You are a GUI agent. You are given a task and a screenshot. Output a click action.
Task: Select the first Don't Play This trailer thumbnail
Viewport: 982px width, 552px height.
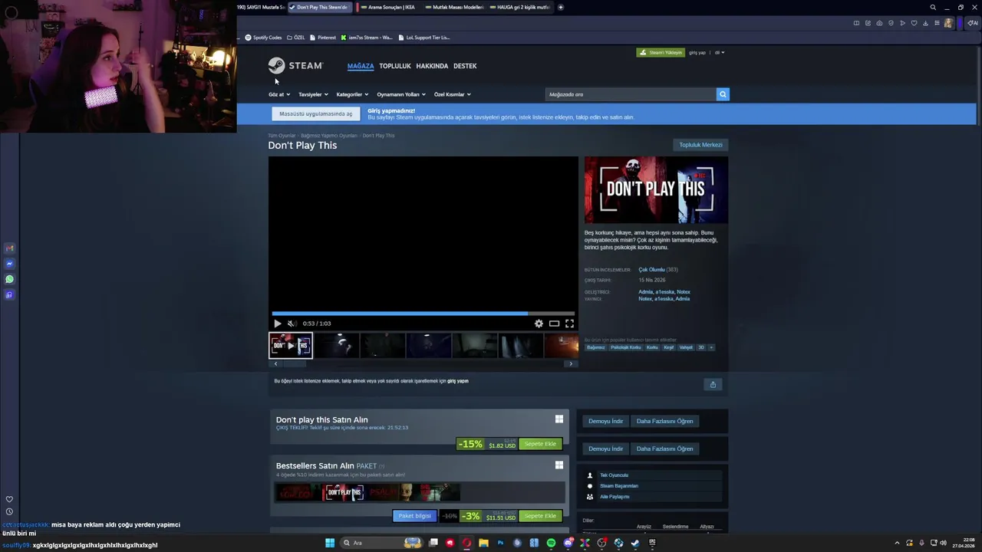tap(291, 346)
